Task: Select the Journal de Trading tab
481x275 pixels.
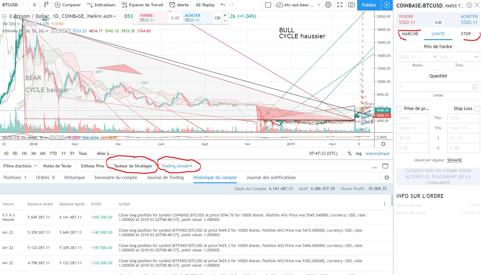Action: [x=165, y=178]
